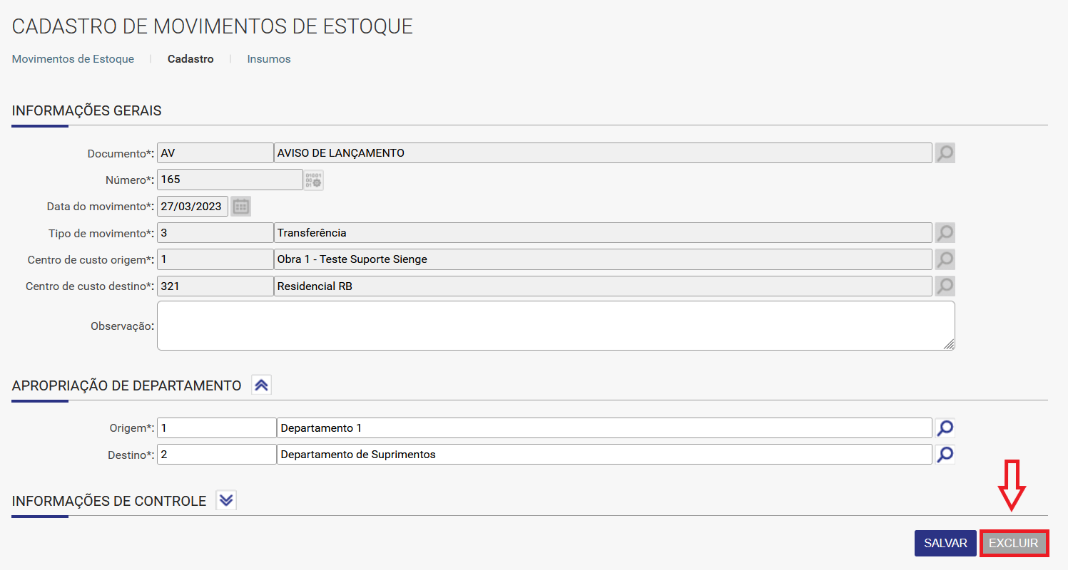Click the Documento code field AV
The image size is (1068, 570).
pos(215,153)
